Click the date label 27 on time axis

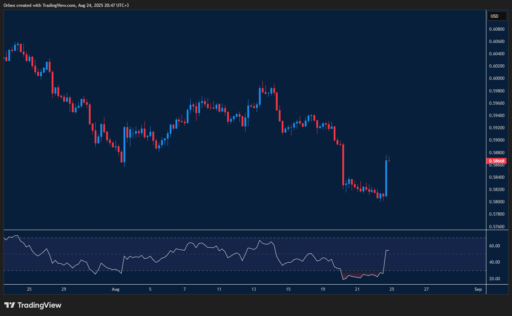click(x=426, y=289)
